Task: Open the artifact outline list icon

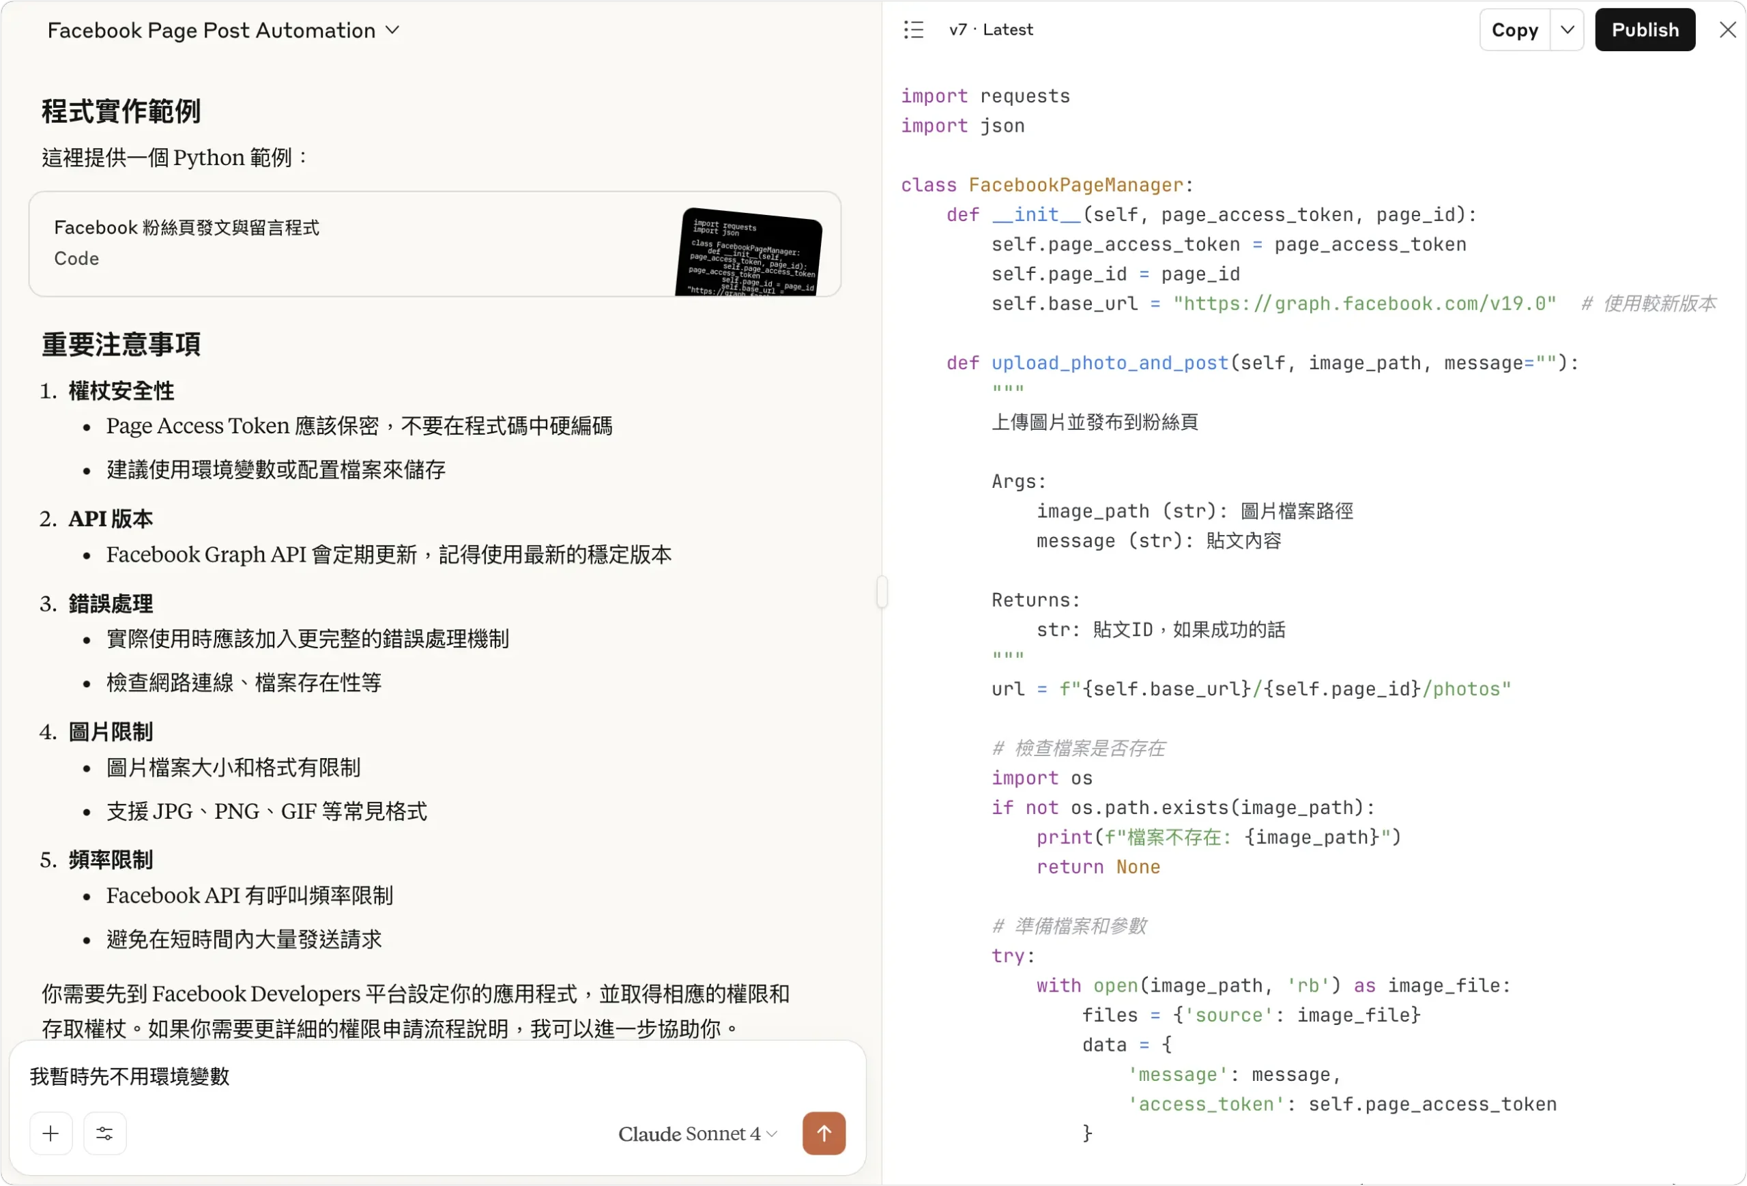Action: point(913,30)
